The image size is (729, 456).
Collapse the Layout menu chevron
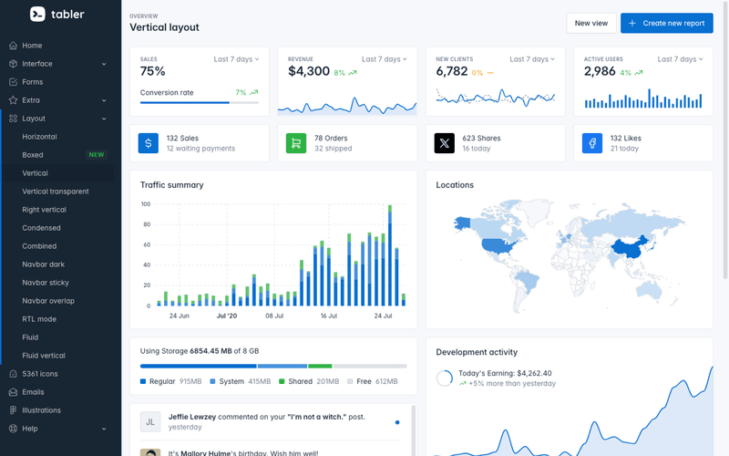(104, 119)
